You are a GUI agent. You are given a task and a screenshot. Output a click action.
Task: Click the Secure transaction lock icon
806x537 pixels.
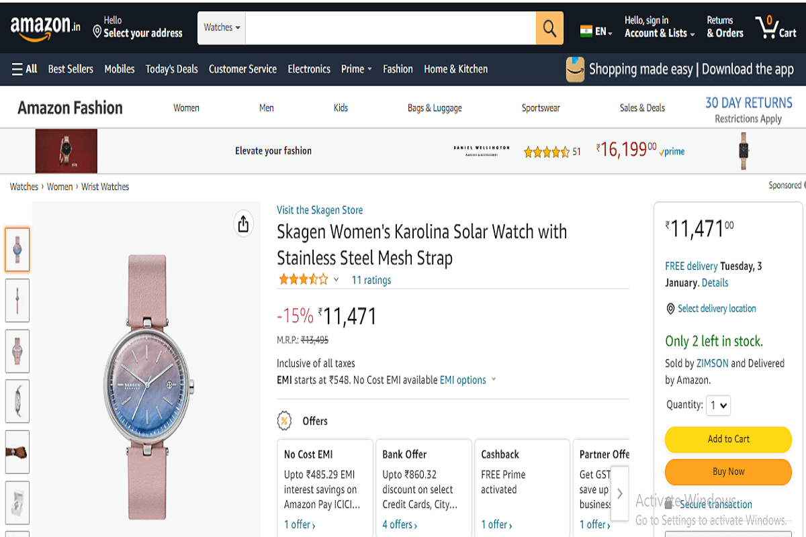pos(668,504)
